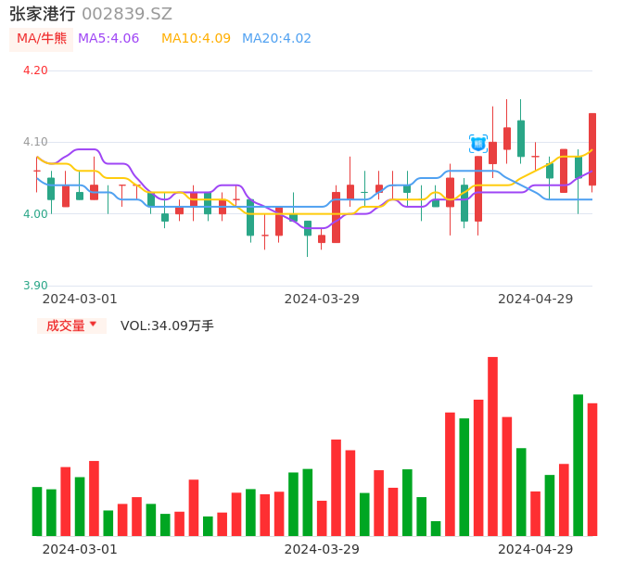The width and height of the screenshot is (636, 562).
Task: Click the 4.00 price axis label
Action: 35,214
